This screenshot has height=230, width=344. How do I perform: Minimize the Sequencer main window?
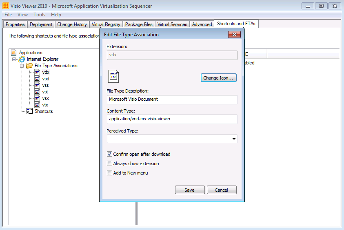[308, 6]
